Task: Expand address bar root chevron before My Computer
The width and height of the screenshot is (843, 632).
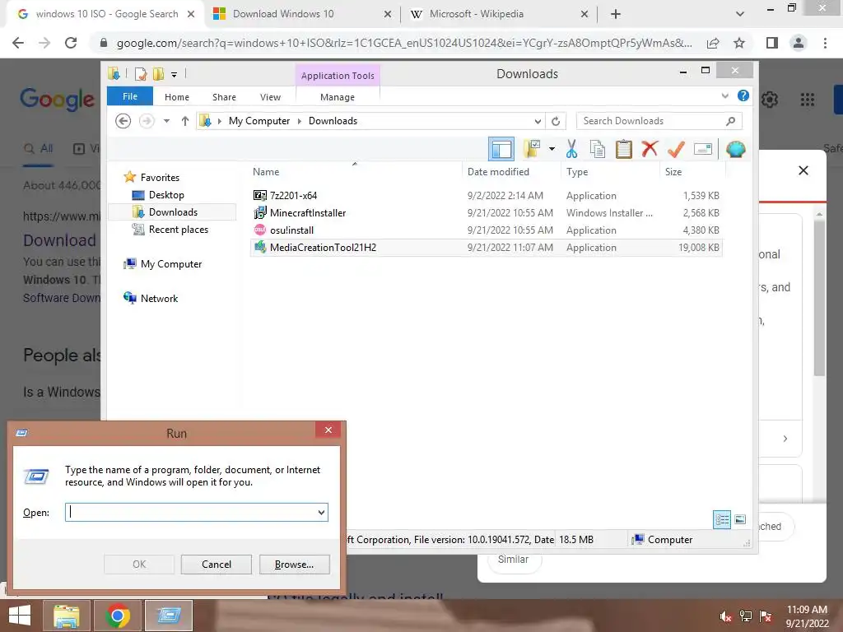Action: pos(219,121)
